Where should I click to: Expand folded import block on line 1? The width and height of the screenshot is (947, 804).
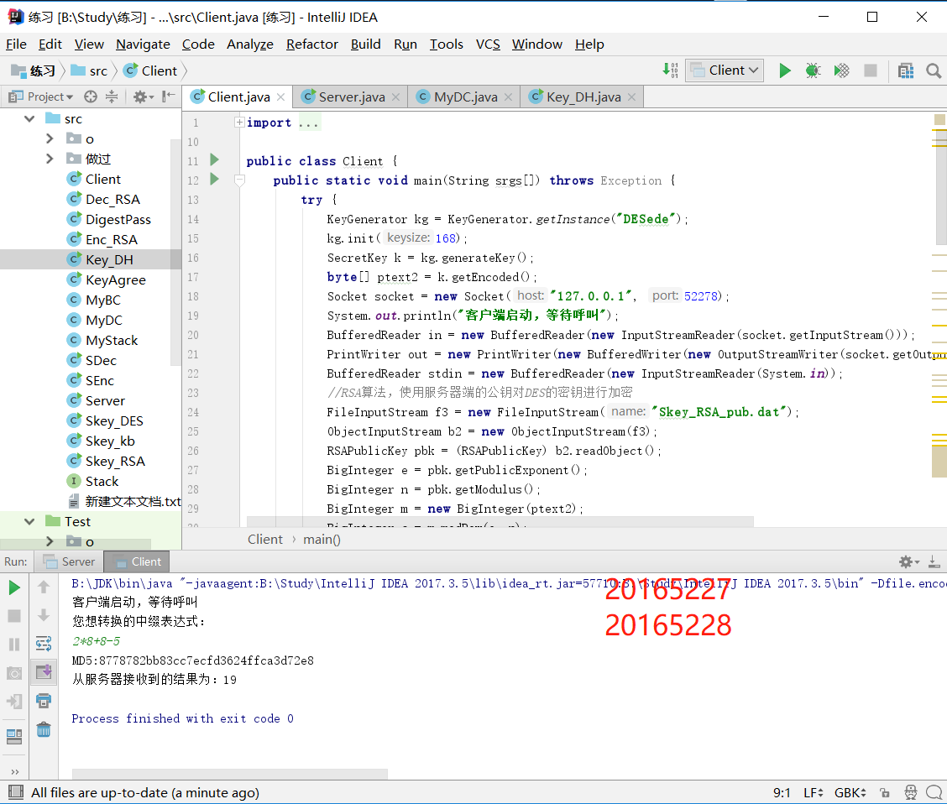click(x=239, y=122)
